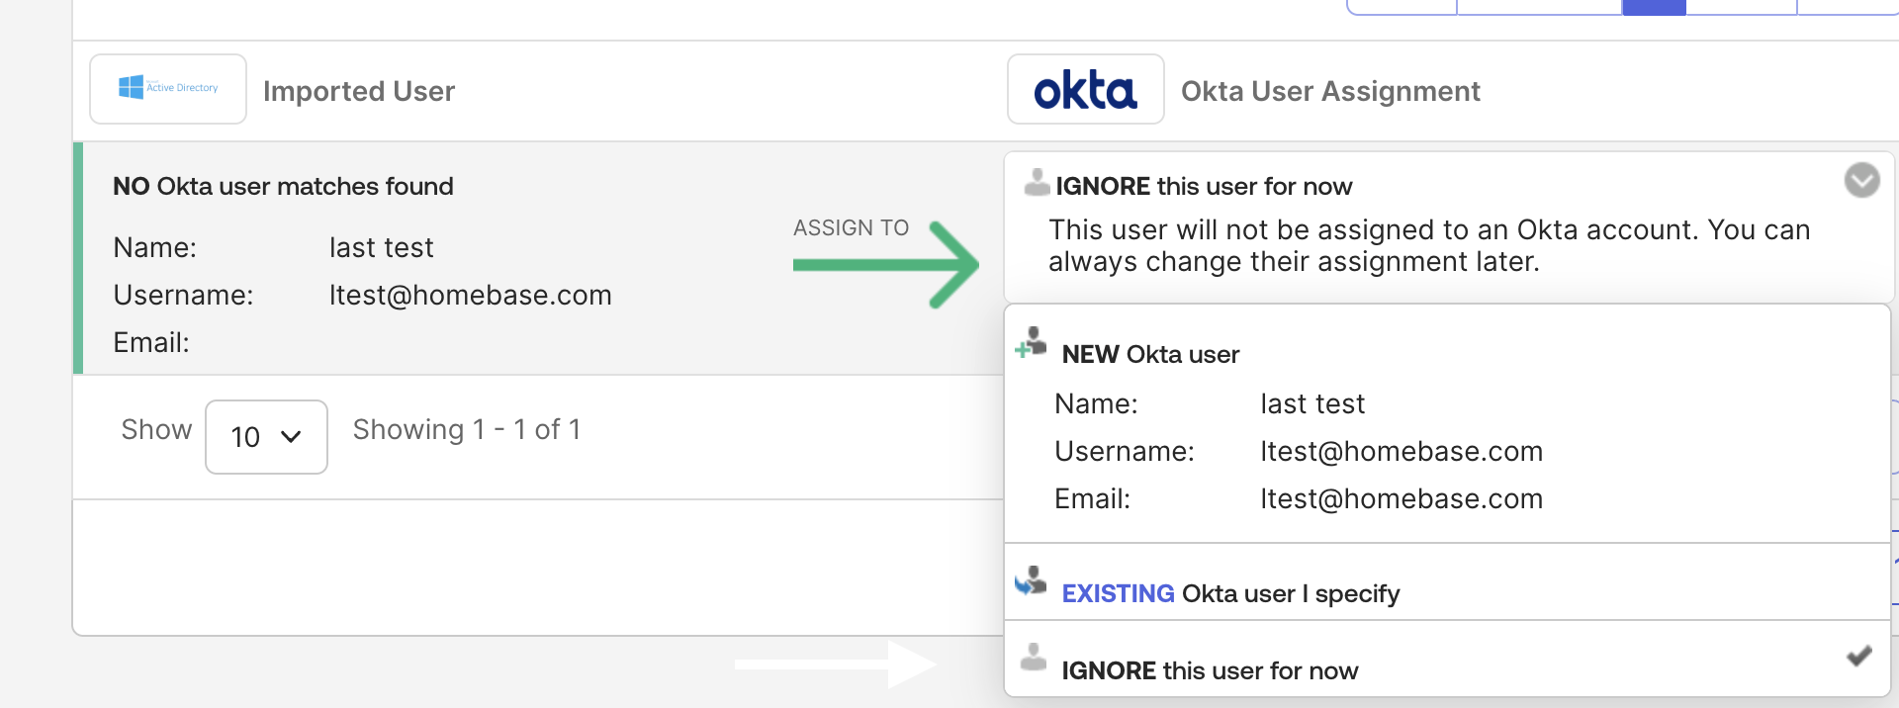Click the email ltest@homebase.com in NEW user option
Screen dimensions: 1899x708
[x=1402, y=498]
